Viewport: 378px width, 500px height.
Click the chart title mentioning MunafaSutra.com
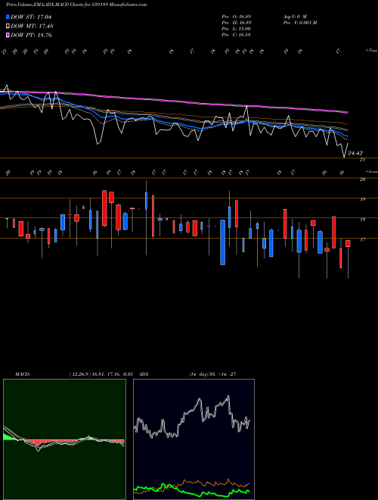coord(76,5)
